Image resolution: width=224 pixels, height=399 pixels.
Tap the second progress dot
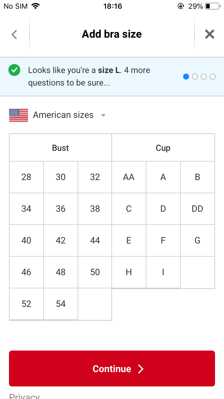point(195,77)
